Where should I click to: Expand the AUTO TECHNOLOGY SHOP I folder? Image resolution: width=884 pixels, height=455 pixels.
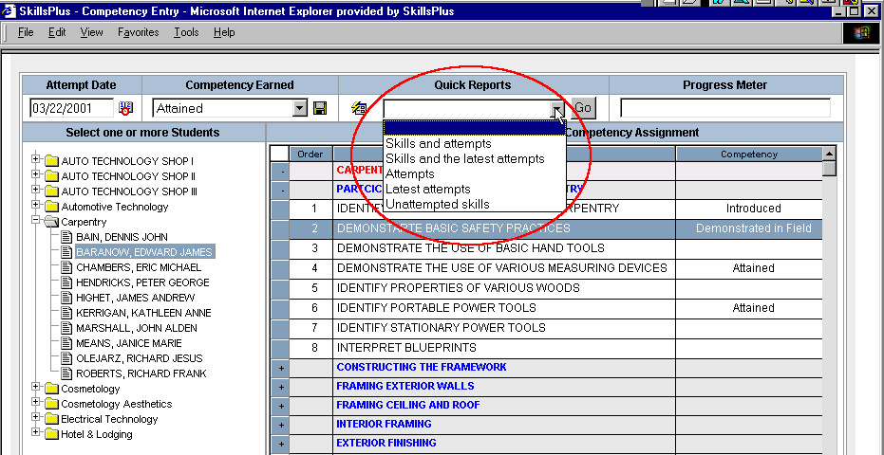pyautogui.click(x=36, y=160)
